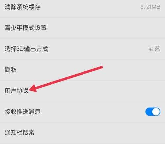Click the red arrow head pointing at 用户协议
Screen dimensions: 165x144
33,89
